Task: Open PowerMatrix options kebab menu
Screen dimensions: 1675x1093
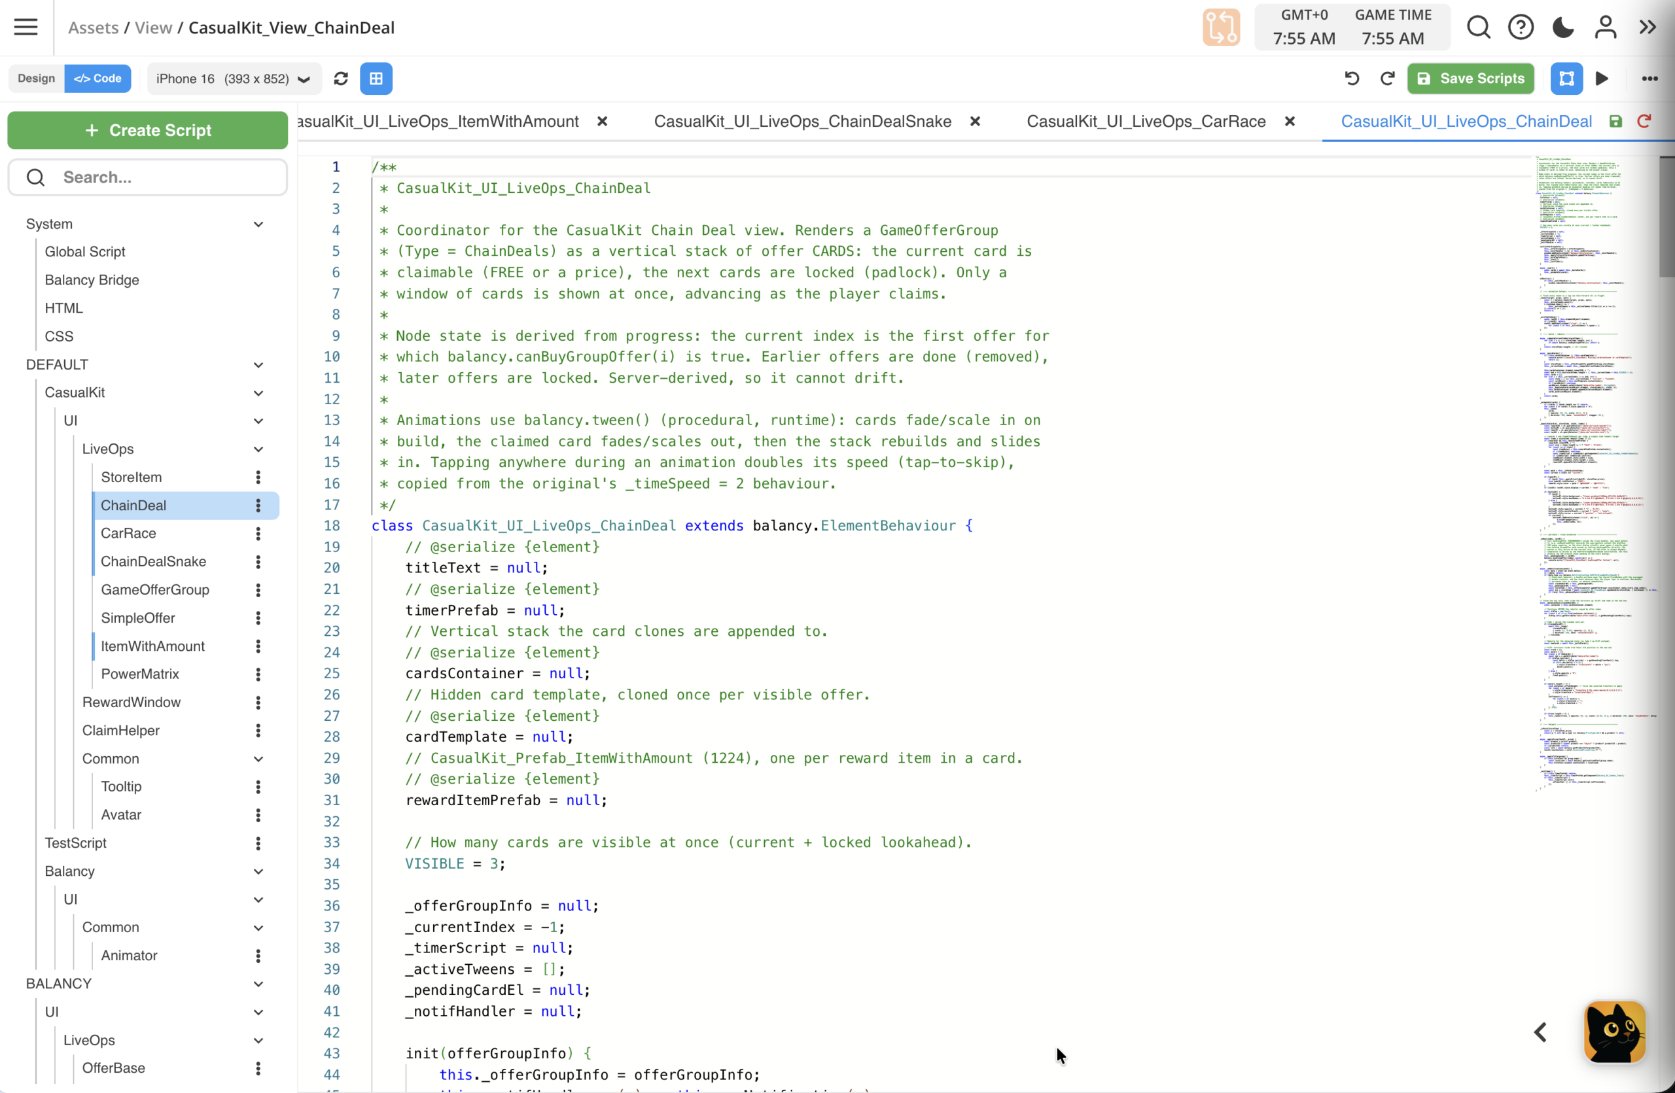Action: coord(258,674)
